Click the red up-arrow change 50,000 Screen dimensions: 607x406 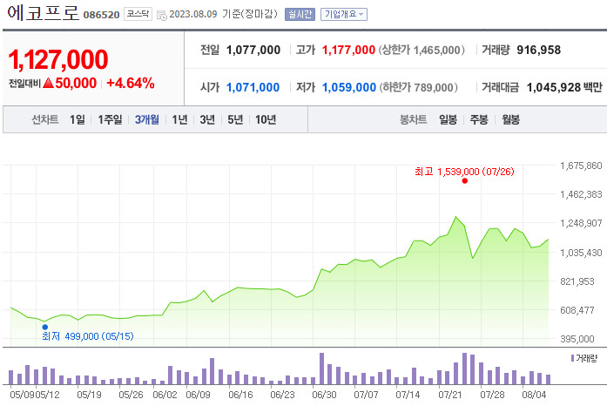point(70,83)
